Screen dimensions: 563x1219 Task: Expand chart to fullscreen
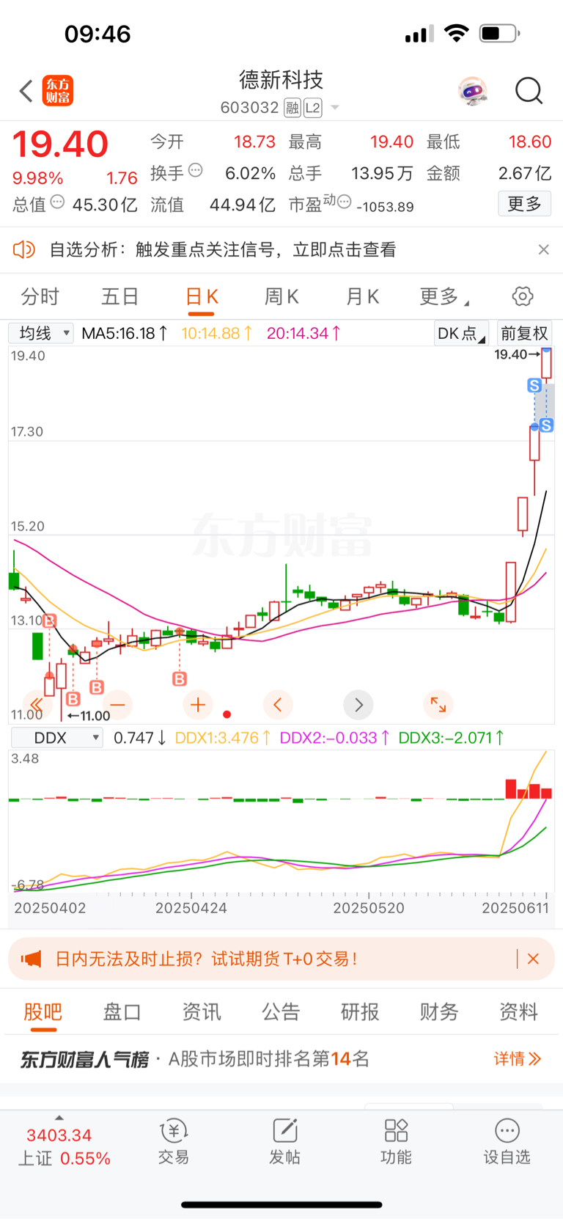(x=438, y=705)
